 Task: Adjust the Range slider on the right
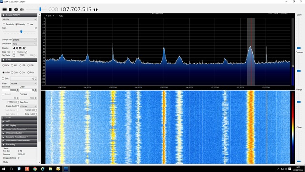pyautogui.click(x=299, y=102)
